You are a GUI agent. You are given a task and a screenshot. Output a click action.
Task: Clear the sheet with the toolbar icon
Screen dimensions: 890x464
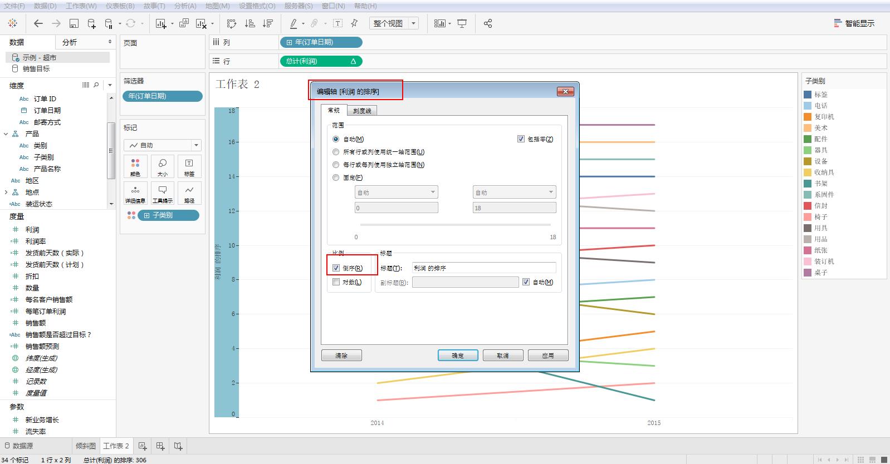202,23
